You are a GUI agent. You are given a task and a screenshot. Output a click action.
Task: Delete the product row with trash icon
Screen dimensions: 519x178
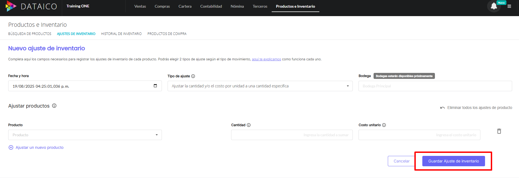pos(499,131)
